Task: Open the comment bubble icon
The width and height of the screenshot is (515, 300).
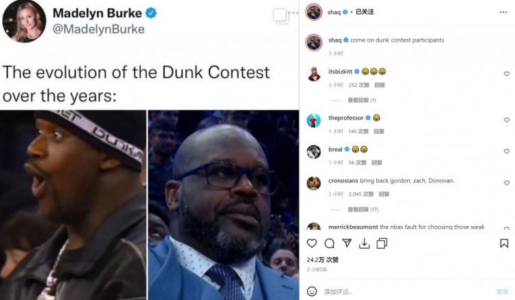Action: tap(329, 243)
